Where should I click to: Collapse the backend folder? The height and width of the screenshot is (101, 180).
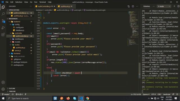click(x=17, y=22)
